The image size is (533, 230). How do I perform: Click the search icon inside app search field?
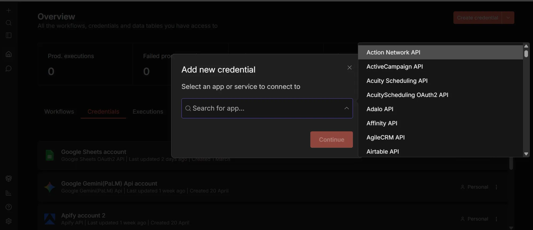pos(188,108)
